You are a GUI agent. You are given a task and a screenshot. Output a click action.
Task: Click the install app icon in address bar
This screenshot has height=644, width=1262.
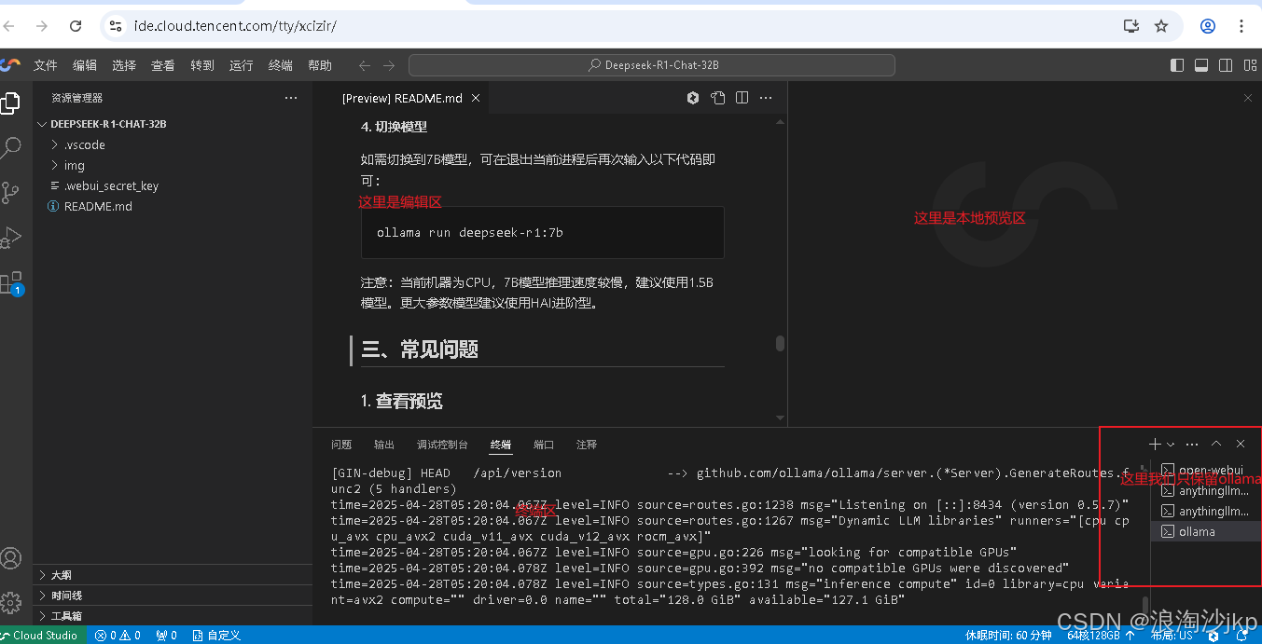(x=1131, y=26)
